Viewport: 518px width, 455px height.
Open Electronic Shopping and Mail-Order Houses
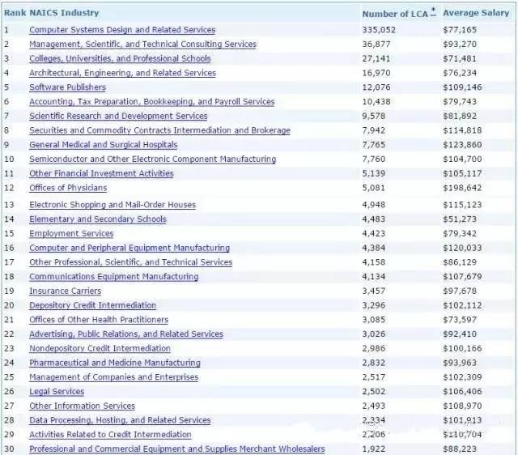113,205
